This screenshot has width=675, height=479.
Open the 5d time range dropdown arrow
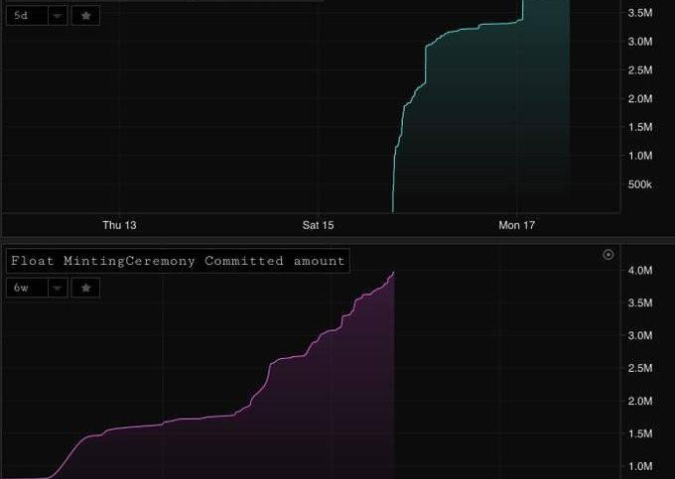[58, 16]
